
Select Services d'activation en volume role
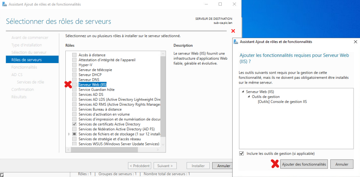pyautogui.click(x=104, y=114)
